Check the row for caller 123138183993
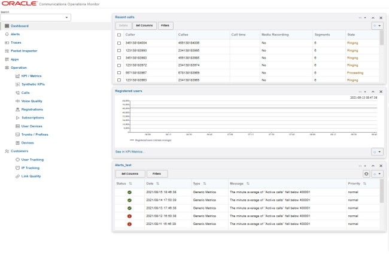Image resolution: width=389 pixels, height=259 pixels. tap(119, 51)
